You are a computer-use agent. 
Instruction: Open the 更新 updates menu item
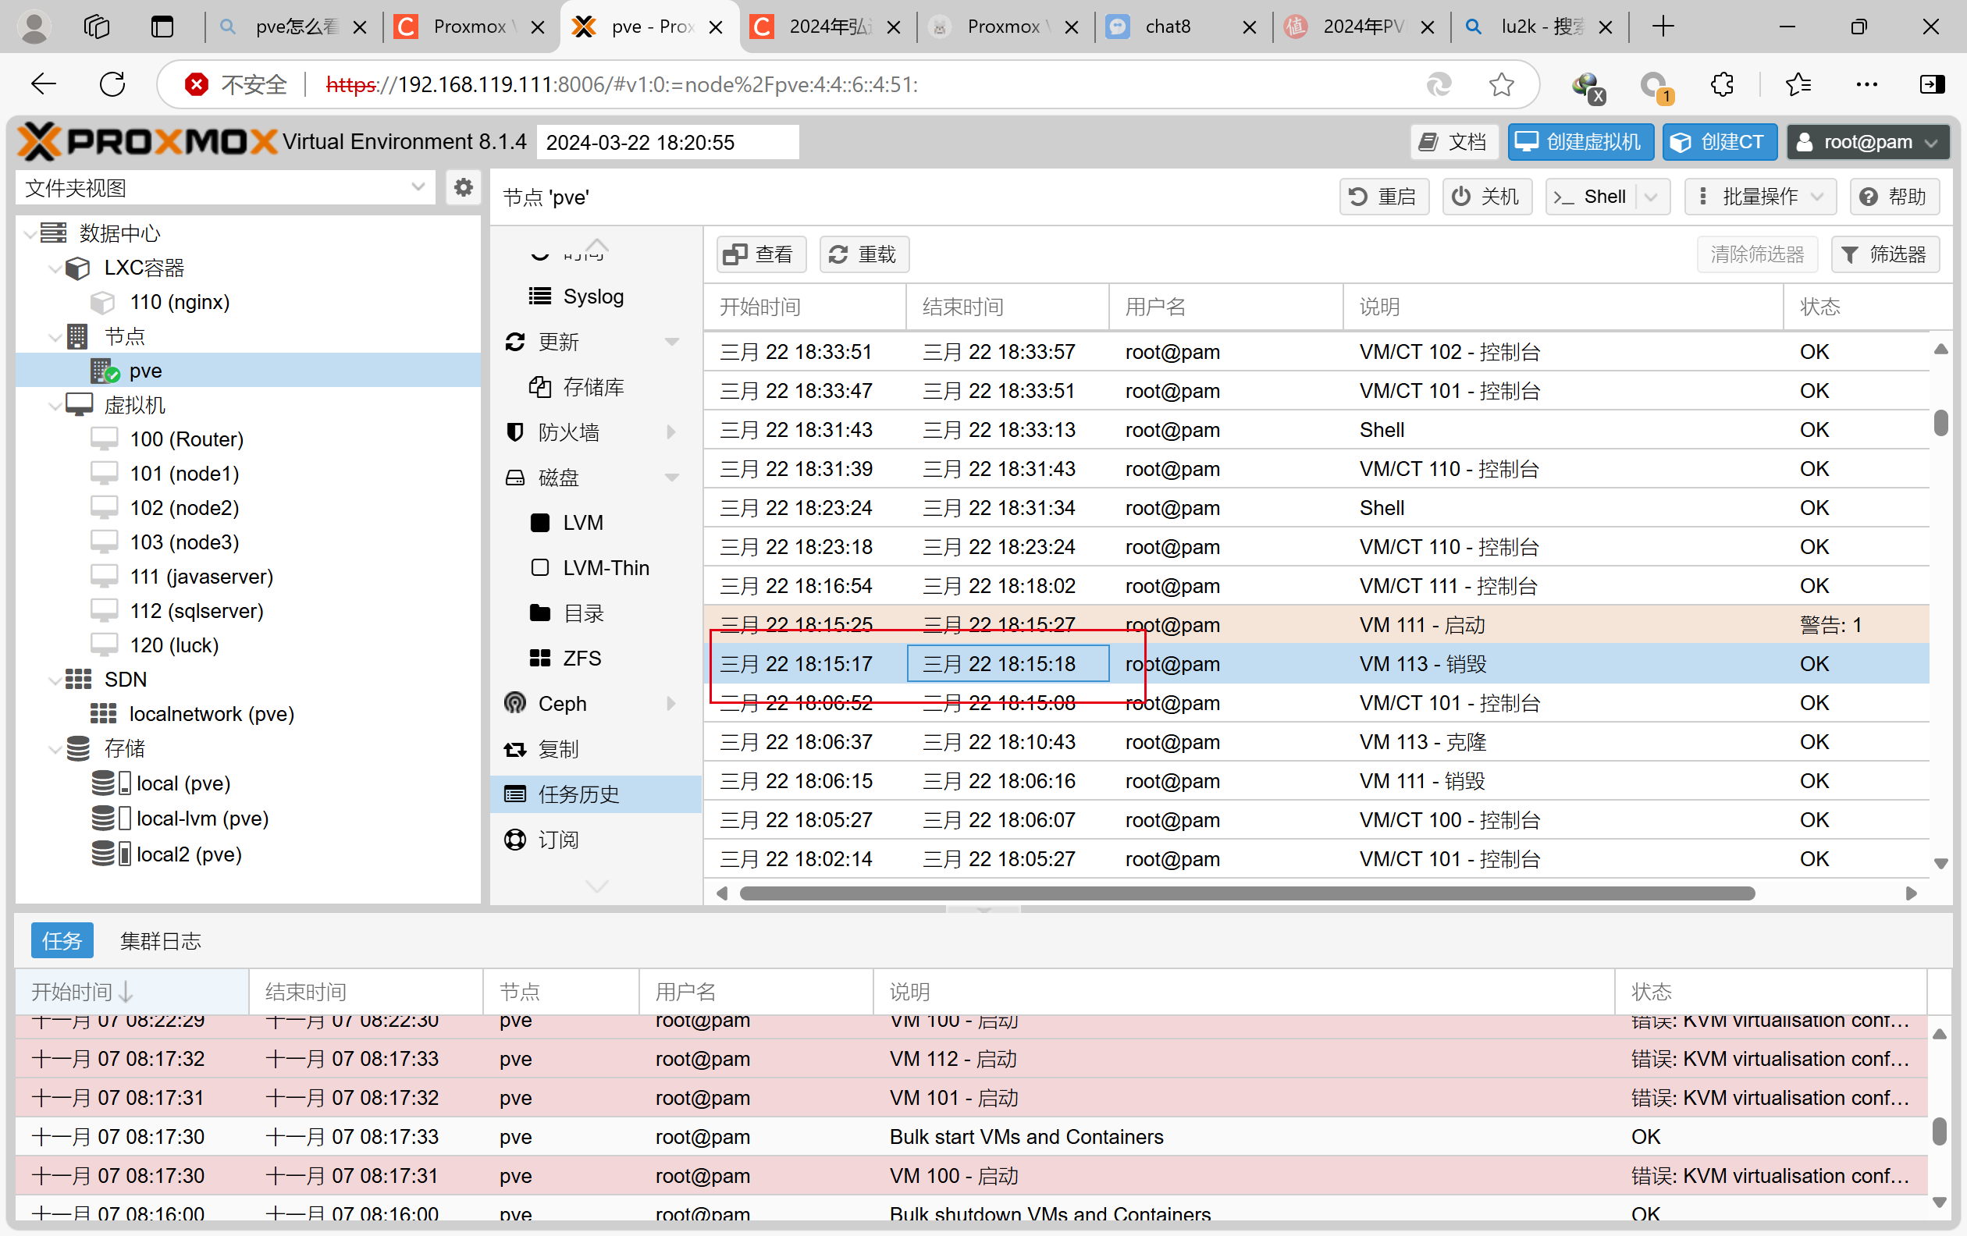coord(558,342)
